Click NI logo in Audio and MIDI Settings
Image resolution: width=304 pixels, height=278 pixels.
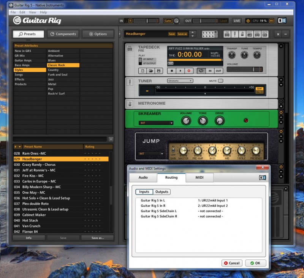263,177
